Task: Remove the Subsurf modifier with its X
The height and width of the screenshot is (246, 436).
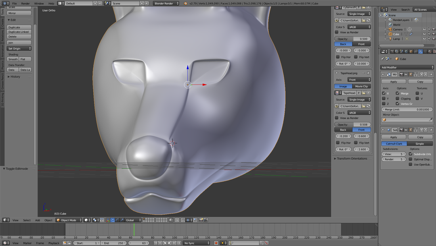Action: click(x=431, y=130)
